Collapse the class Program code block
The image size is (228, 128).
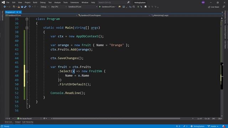(27, 19)
